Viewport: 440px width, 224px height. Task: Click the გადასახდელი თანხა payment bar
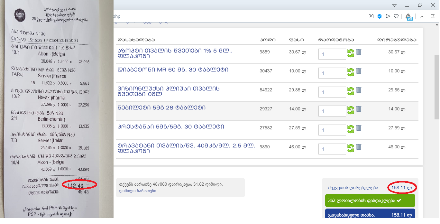click(x=370, y=214)
